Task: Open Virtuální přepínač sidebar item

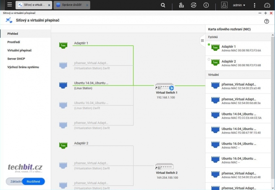Action: (x=19, y=50)
